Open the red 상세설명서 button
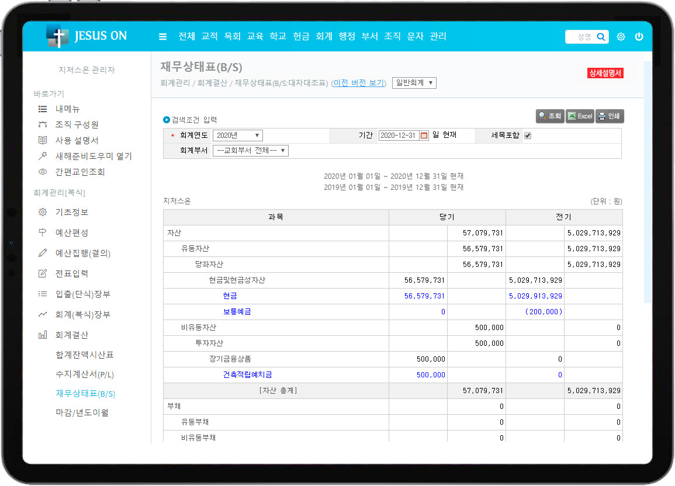The image size is (675, 486). point(605,74)
